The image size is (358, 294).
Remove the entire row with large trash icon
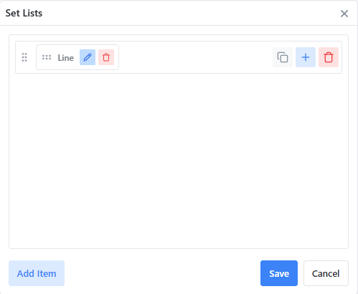click(x=329, y=57)
